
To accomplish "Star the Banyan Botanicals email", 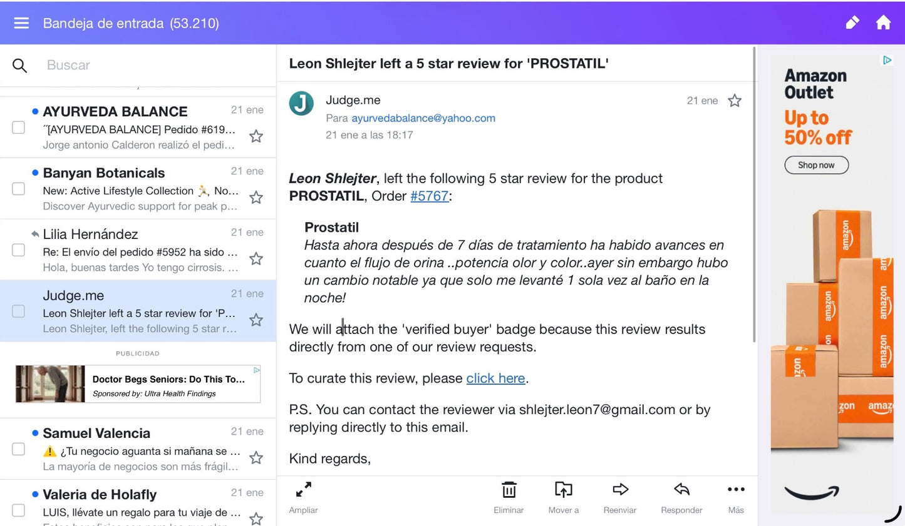I will tap(256, 198).
